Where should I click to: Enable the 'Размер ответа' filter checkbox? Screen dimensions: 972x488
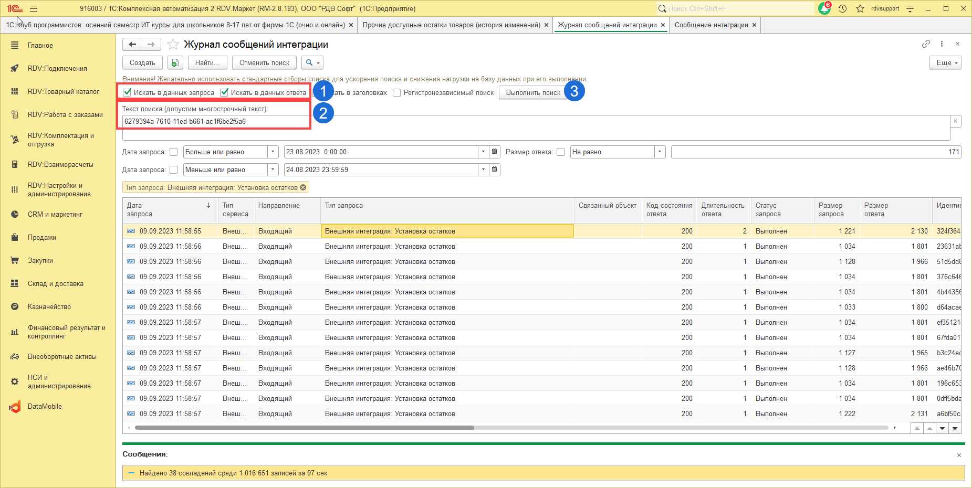(561, 152)
